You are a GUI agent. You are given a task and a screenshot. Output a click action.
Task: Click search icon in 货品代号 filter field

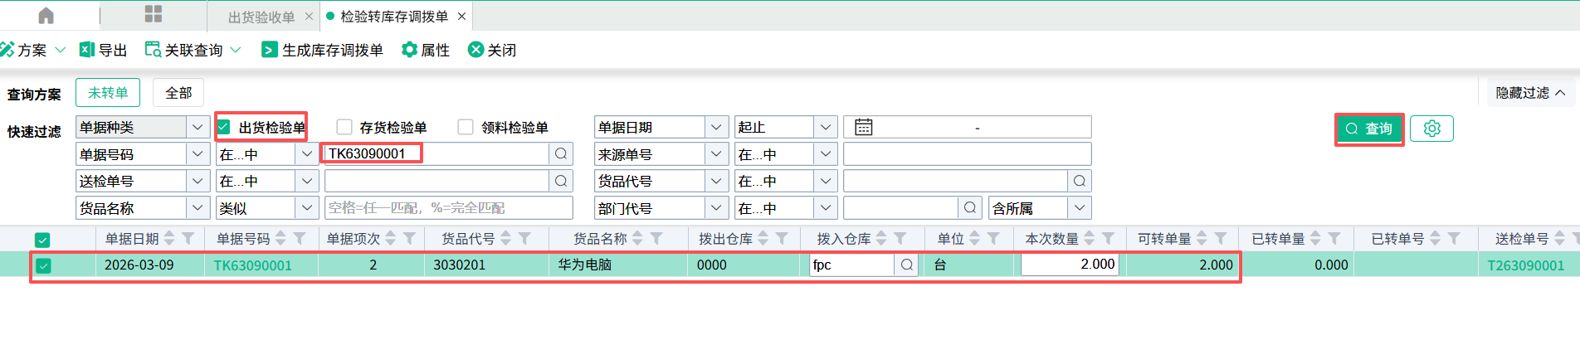(x=1079, y=182)
